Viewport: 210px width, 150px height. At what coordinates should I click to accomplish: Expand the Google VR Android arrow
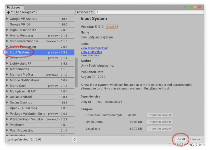click(x=7, y=19)
